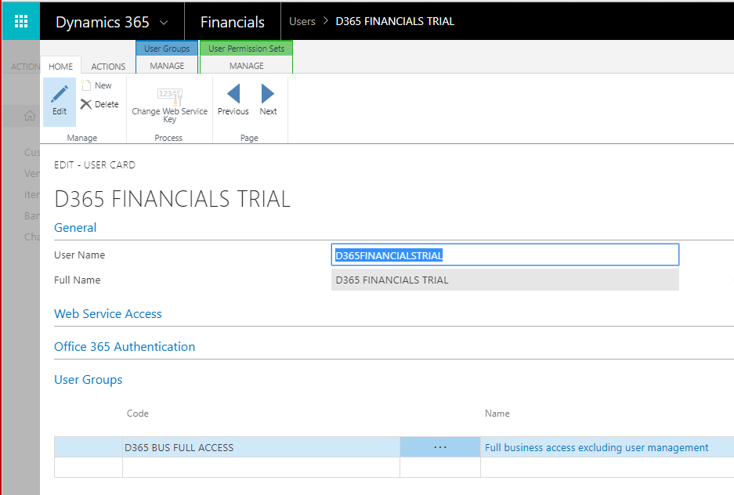Delete the current user card
Screen dimensions: 734x495
tap(99, 104)
